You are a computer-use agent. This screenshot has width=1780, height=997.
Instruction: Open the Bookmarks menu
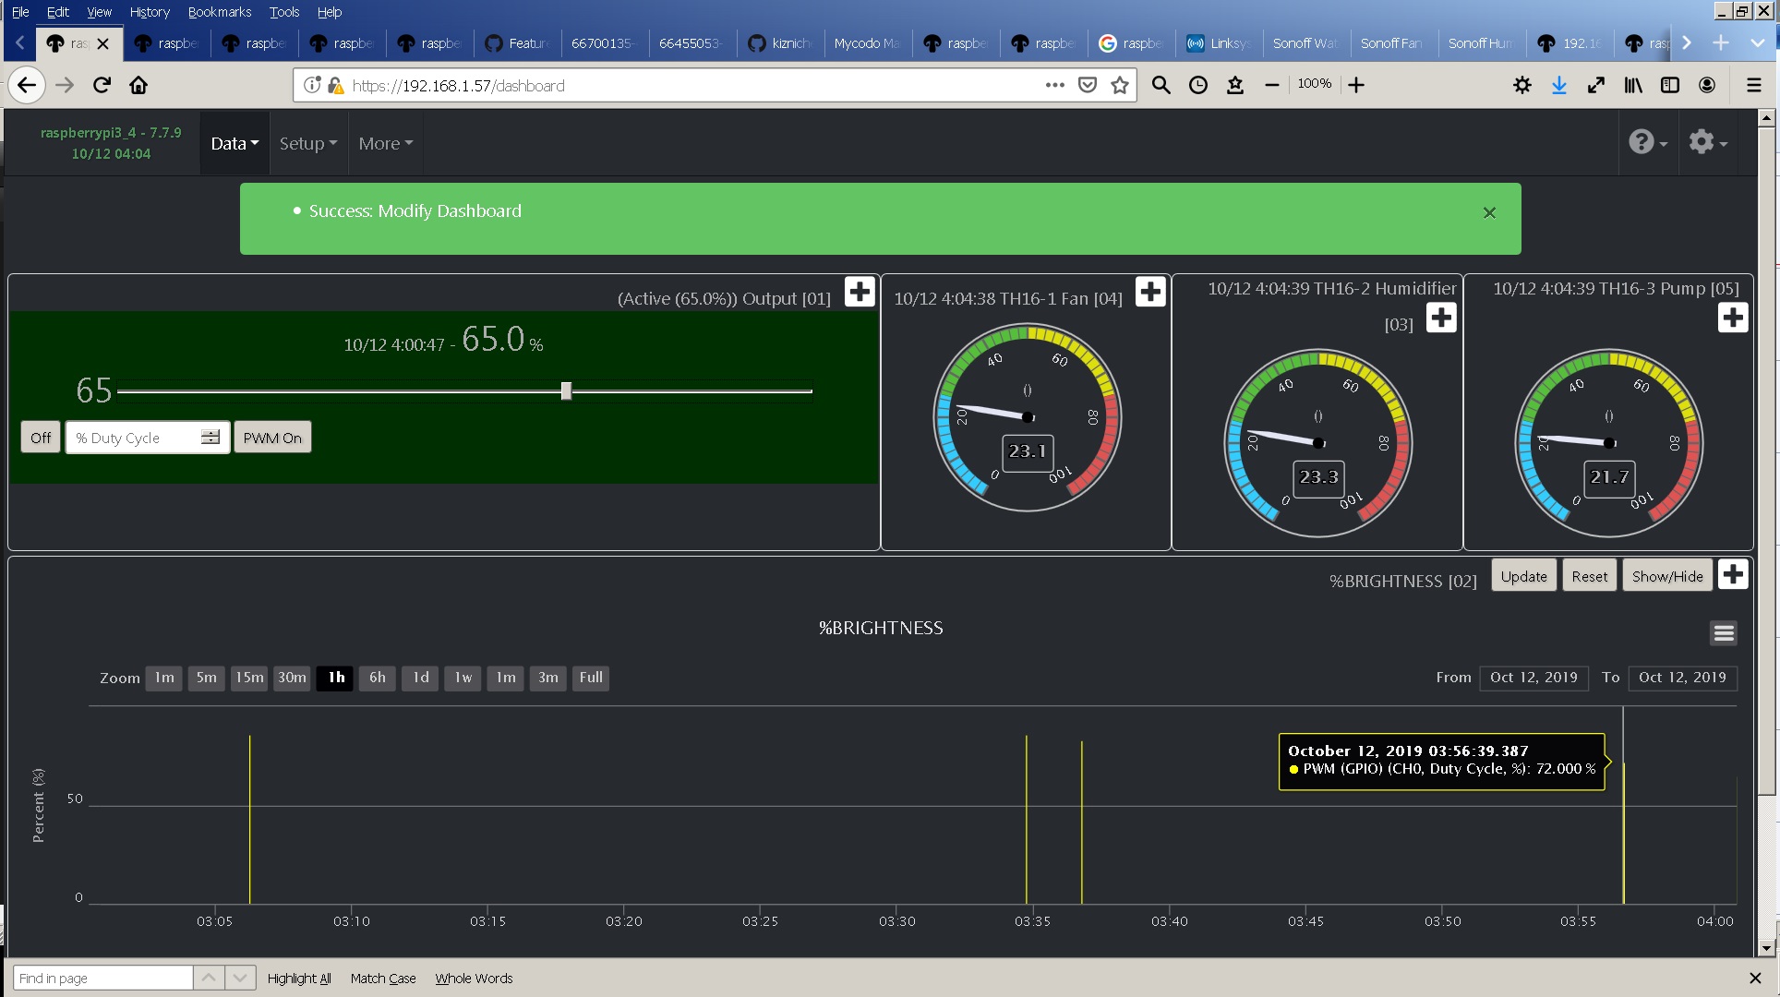219,11
